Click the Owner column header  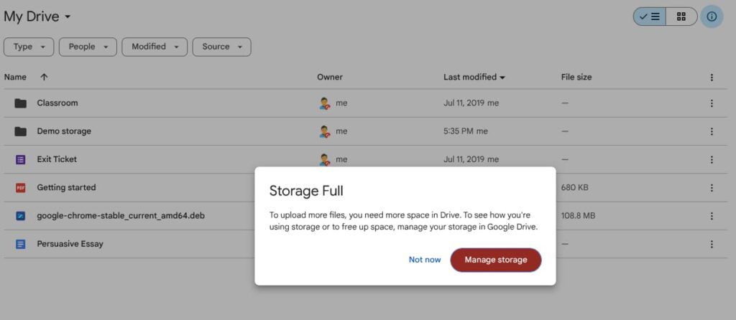330,77
